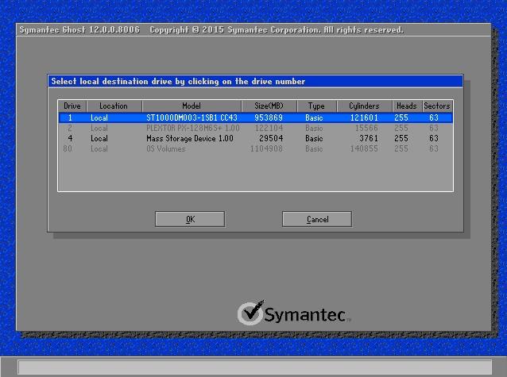Click the Symantec checkmark logo
Screen dimensions: 507x377
[x=251, y=313]
